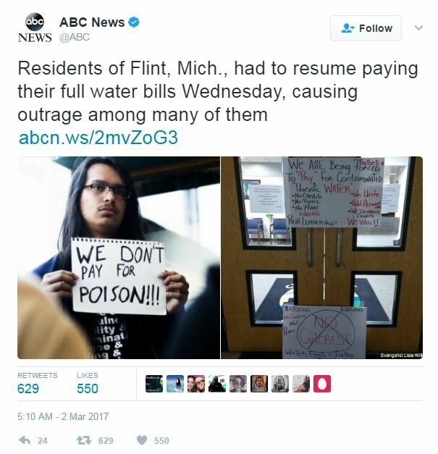Viewport: 438px width, 454px height.
Task: Follow the ABC News account
Action: 366,28
